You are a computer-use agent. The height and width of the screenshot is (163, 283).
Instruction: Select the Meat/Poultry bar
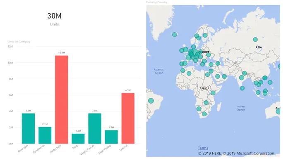click(x=111, y=137)
